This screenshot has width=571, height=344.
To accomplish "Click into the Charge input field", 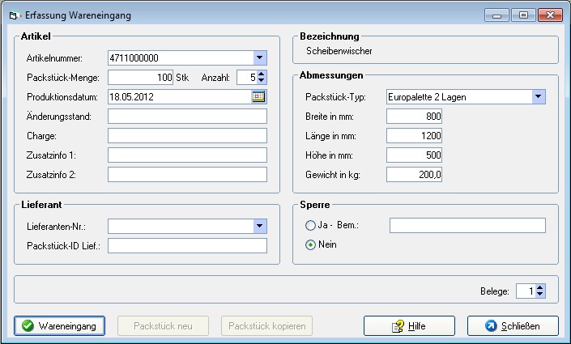I will [187, 136].
